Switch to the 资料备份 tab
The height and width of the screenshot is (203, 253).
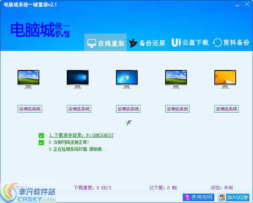pos(231,43)
